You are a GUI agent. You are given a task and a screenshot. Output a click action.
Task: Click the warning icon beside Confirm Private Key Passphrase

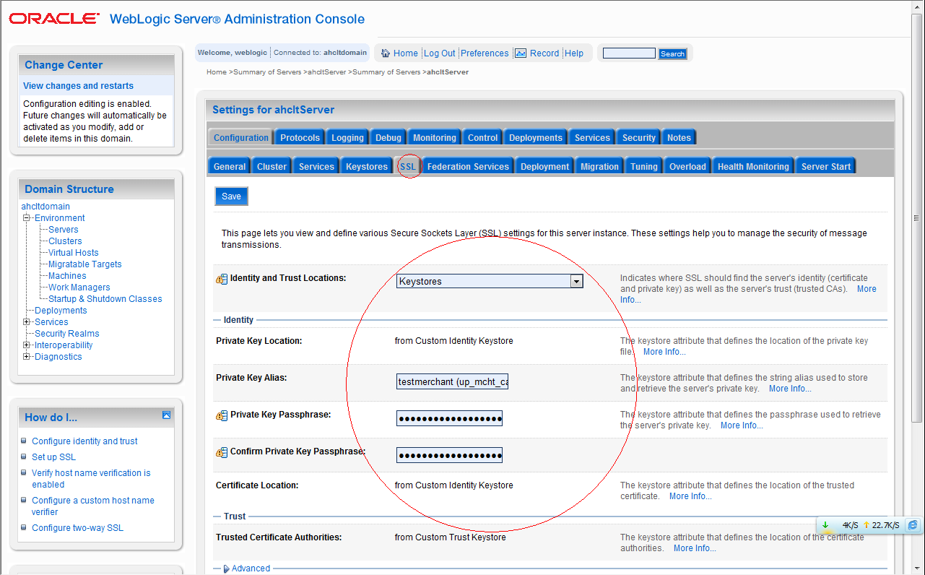coord(222,452)
